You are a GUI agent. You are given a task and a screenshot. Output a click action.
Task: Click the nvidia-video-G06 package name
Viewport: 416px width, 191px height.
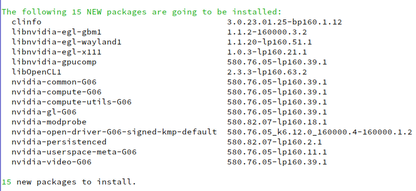pyautogui.click(x=52, y=162)
